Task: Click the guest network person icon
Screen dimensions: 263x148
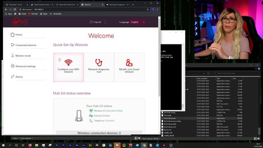Action: pyautogui.click(x=129, y=62)
